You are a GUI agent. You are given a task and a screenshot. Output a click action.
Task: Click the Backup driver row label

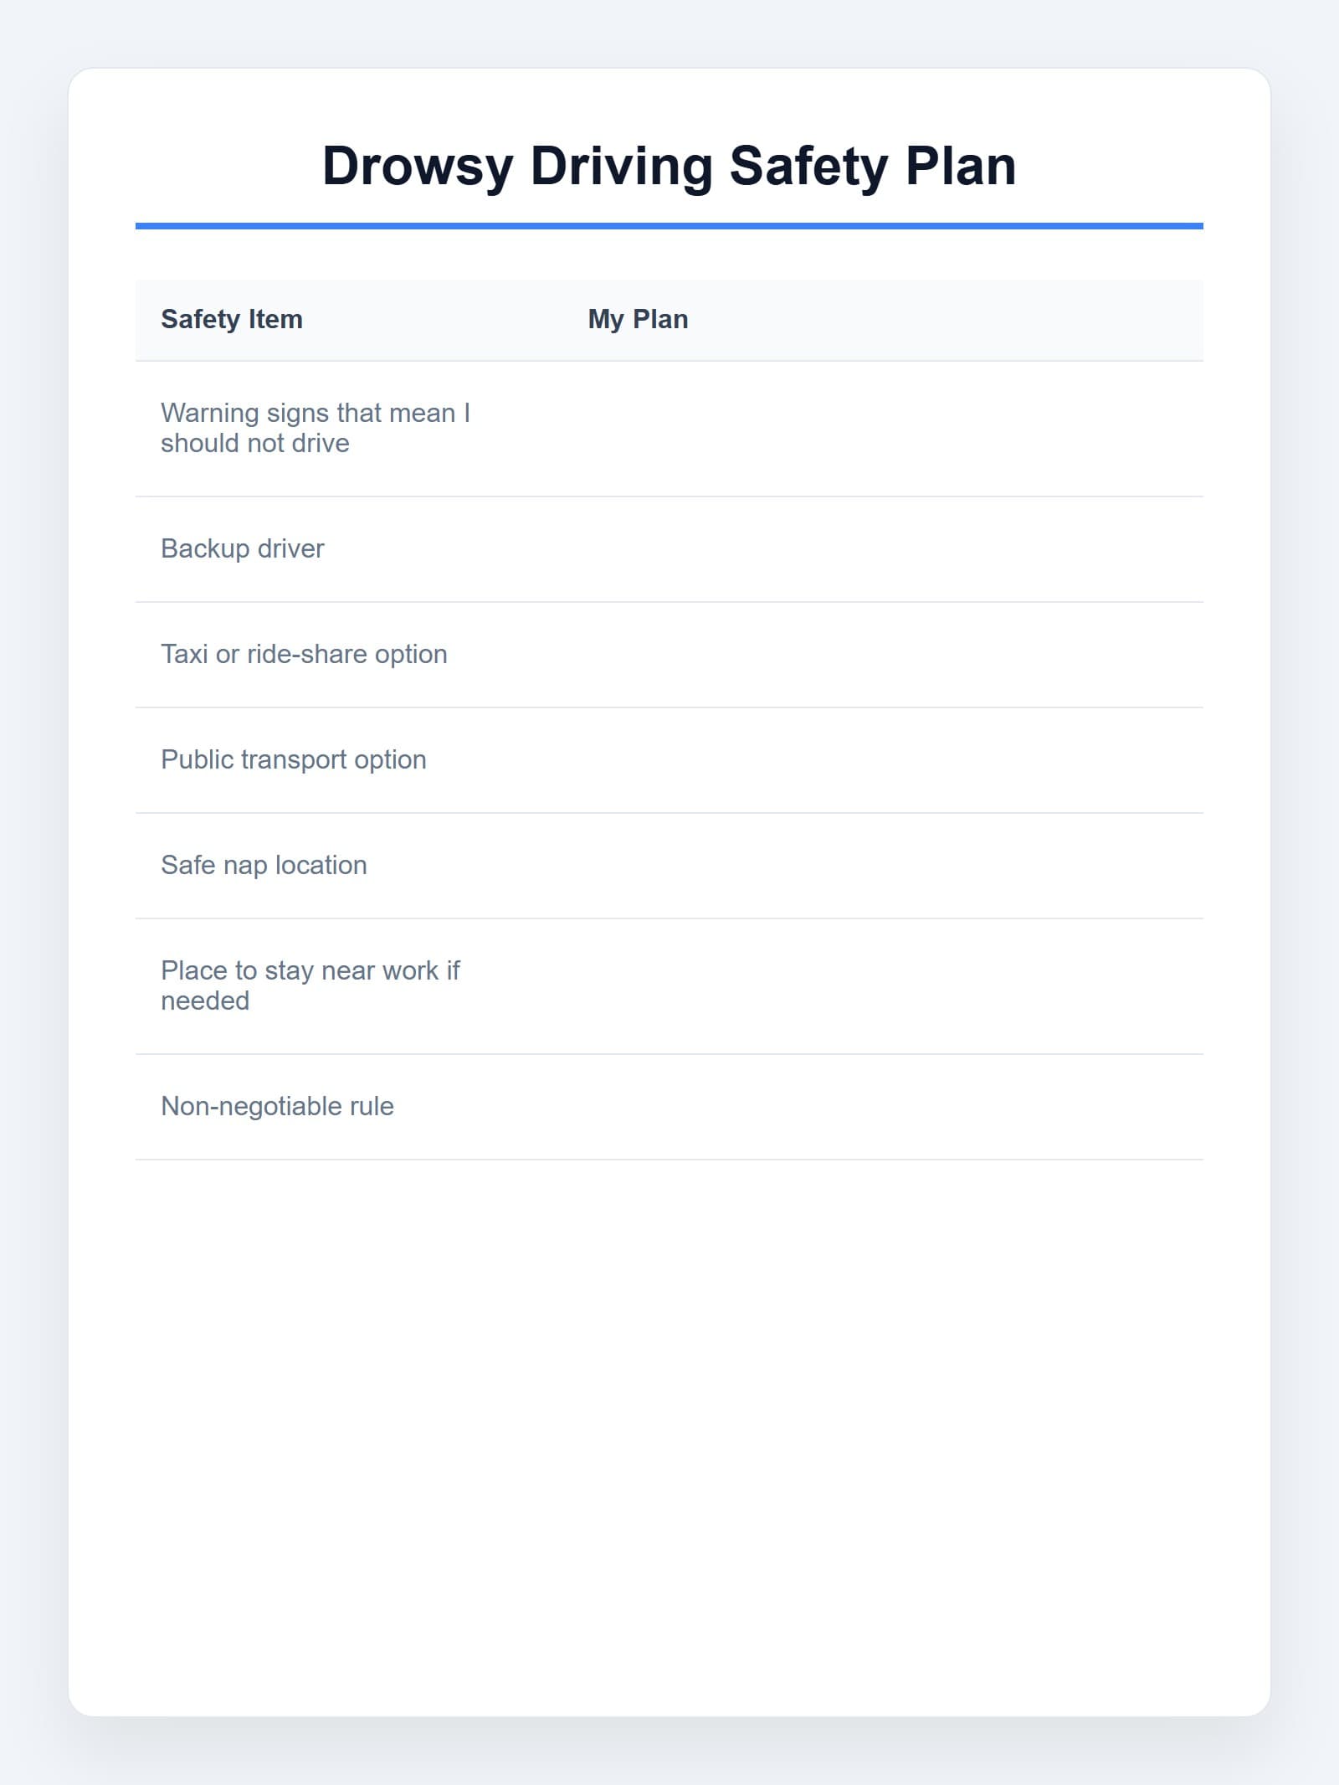tap(242, 548)
